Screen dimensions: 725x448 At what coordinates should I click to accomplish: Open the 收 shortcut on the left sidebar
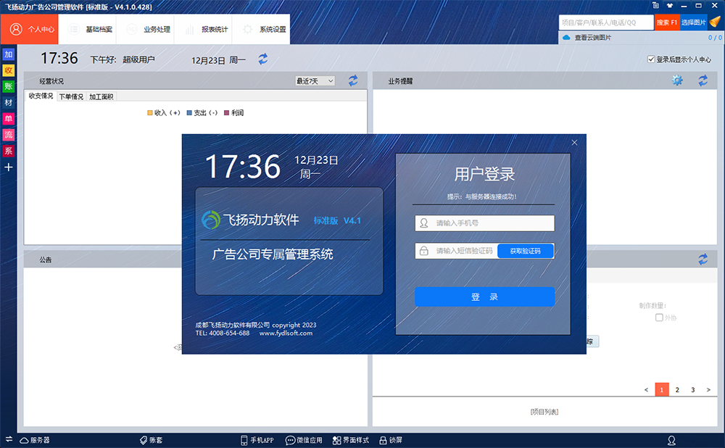9,70
